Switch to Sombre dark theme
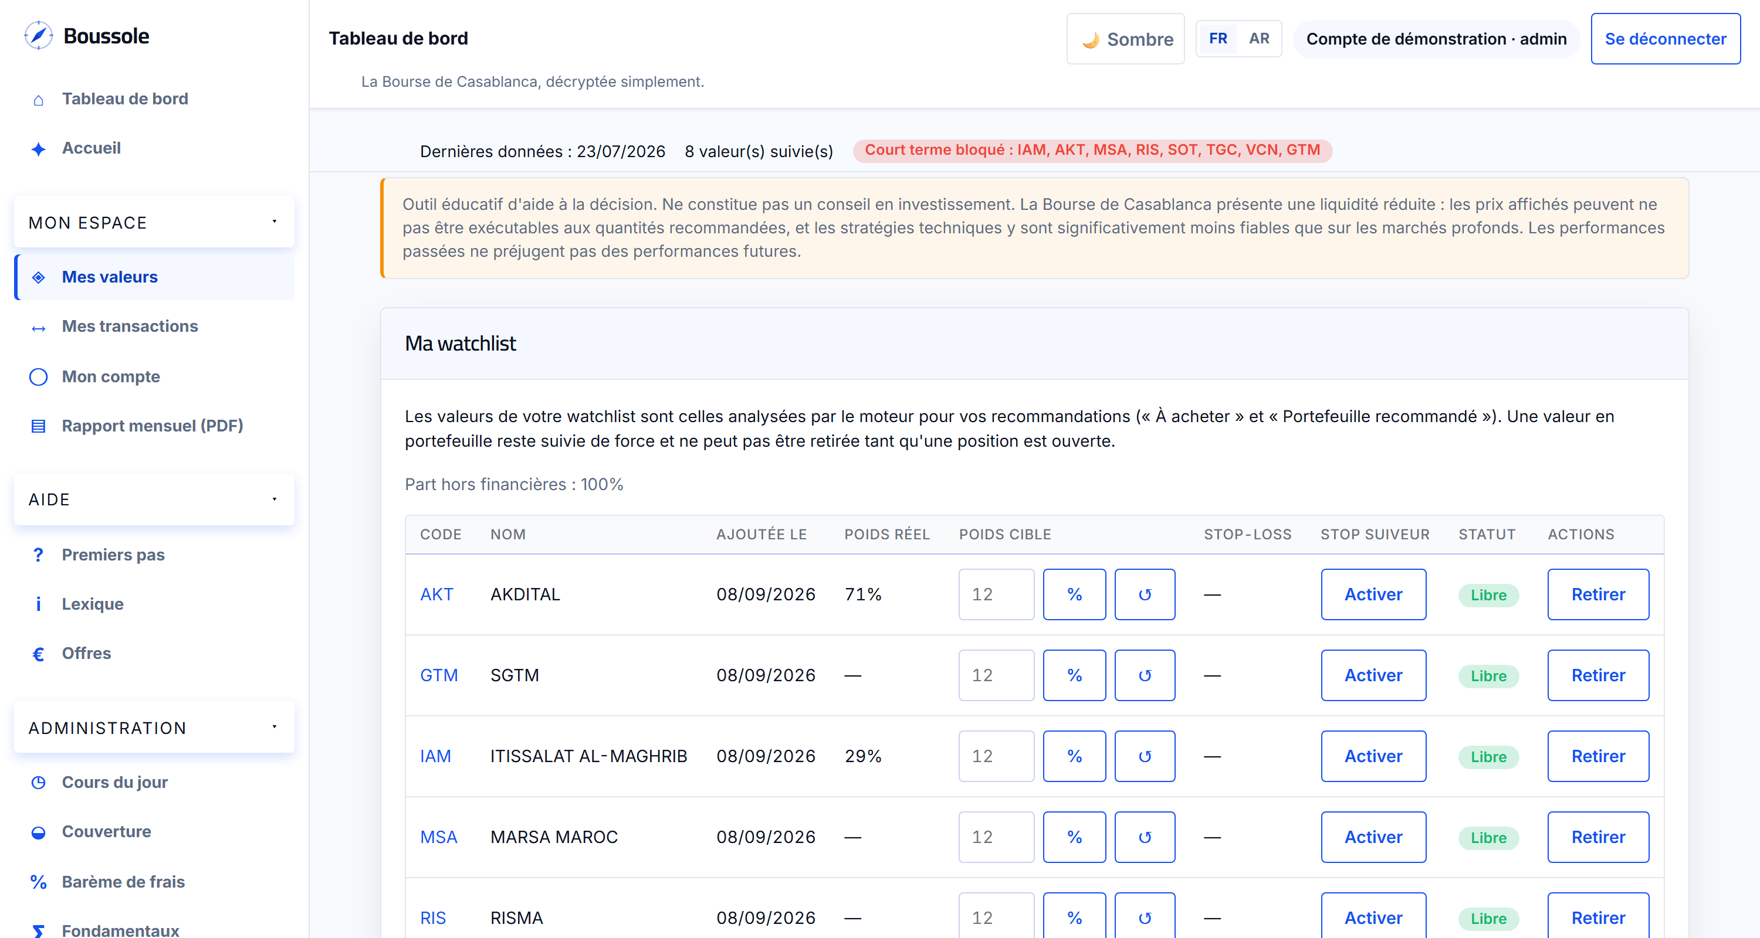Screen dimensions: 1760x938 click(1125, 39)
